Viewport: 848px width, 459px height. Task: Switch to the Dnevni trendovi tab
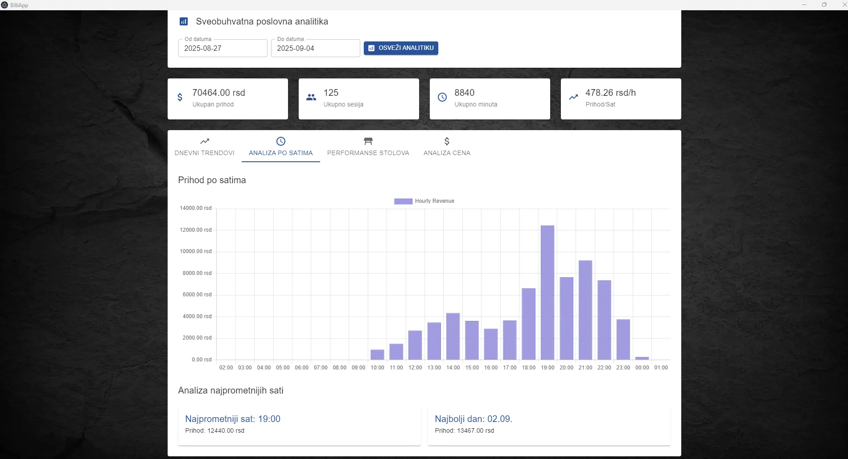(205, 147)
